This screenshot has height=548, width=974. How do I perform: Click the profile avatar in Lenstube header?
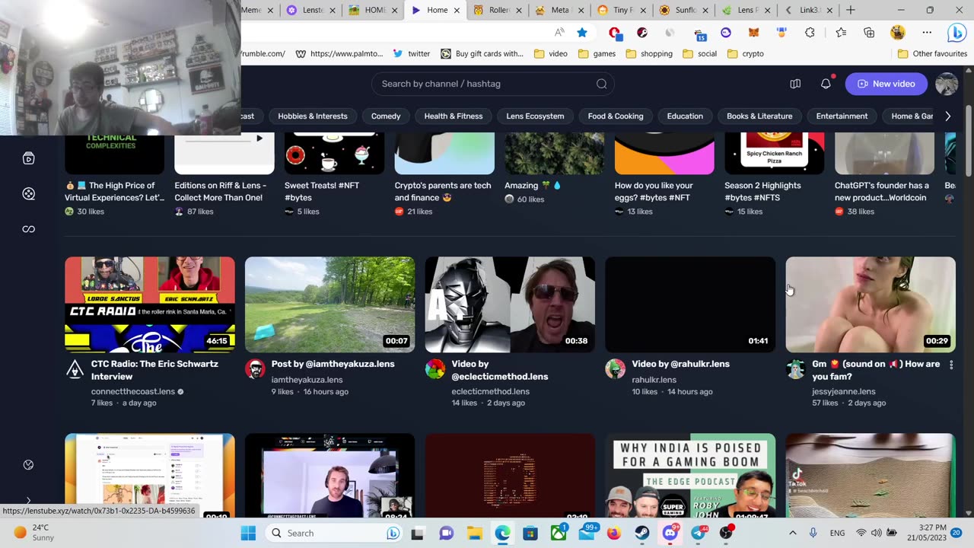click(947, 84)
